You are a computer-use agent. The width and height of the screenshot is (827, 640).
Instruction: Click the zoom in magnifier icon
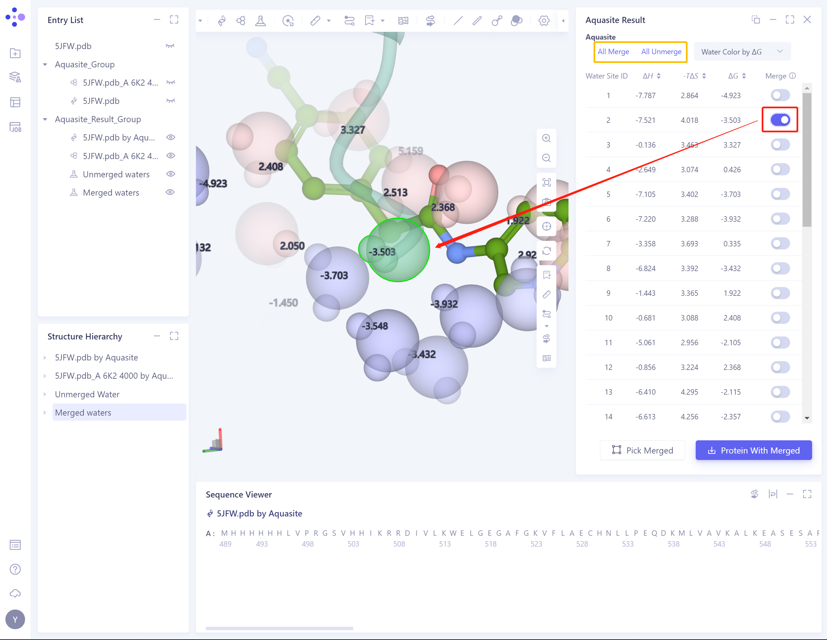click(546, 138)
